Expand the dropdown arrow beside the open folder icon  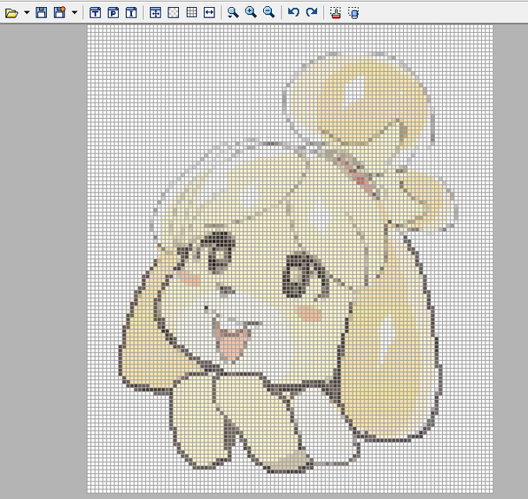[27, 13]
